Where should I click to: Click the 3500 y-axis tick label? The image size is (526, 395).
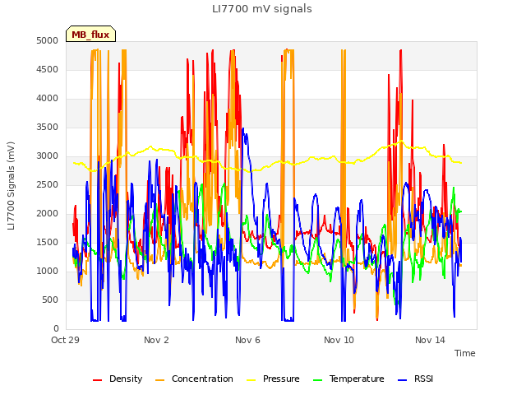tap(48, 128)
